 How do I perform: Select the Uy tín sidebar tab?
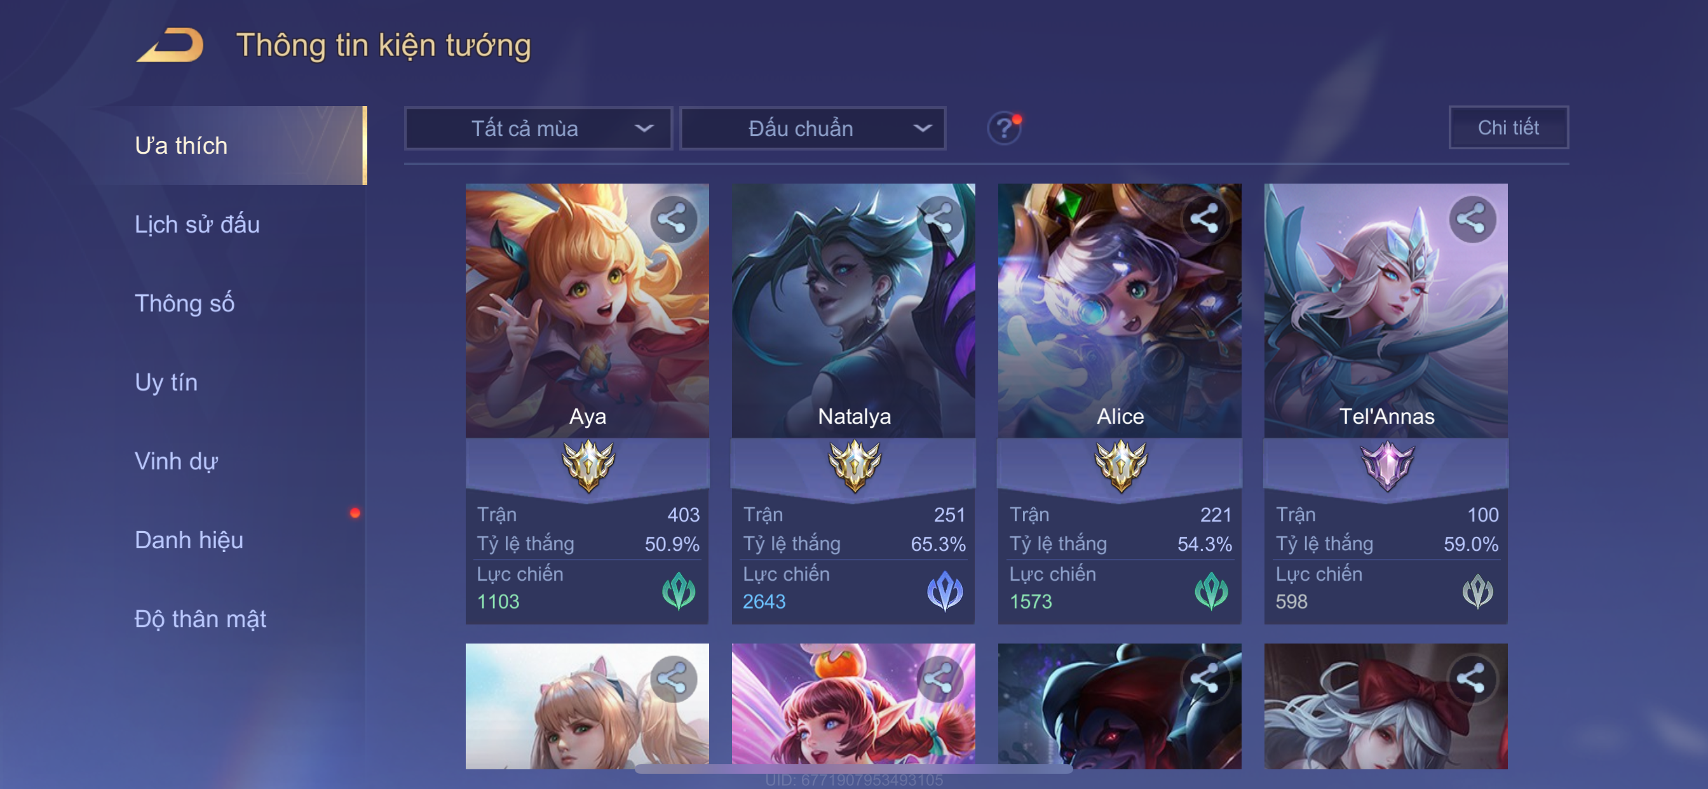point(166,382)
